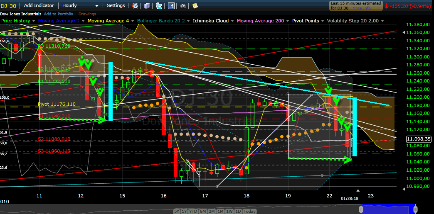Select the YTD time range
The height and width of the screenshot is (214, 434).
193,211
